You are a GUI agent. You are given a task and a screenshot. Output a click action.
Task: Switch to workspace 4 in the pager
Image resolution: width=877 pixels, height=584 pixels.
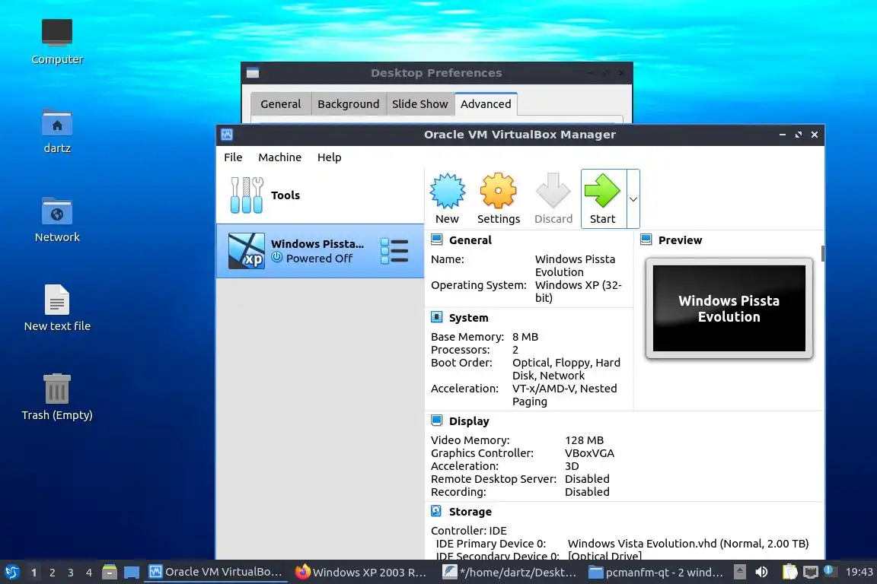(89, 573)
